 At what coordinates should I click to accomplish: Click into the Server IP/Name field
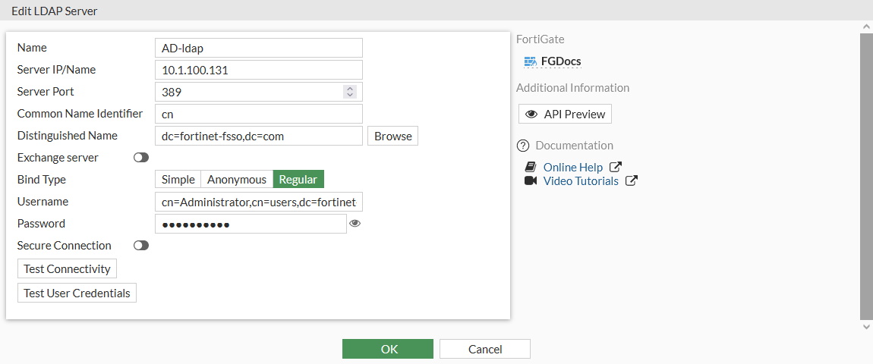tap(258, 70)
